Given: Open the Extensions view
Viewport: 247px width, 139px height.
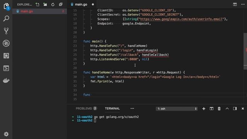Looking at the screenshot, I should click(6, 56).
